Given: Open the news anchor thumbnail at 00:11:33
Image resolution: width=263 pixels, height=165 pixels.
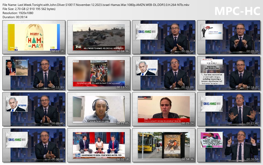Looking at the screenshot, I should [34, 73].
